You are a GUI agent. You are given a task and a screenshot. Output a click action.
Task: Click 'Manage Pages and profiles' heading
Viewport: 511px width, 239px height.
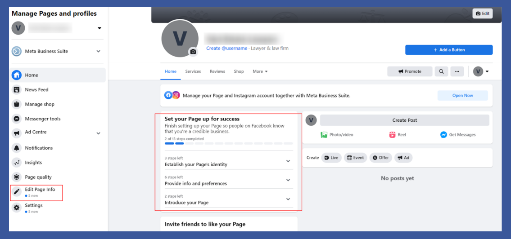pos(54,13)
